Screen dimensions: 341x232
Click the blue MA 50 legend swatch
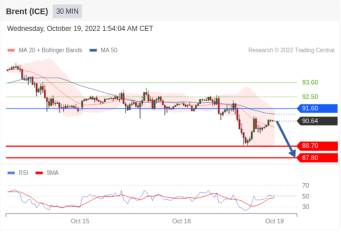pos(93,51)
